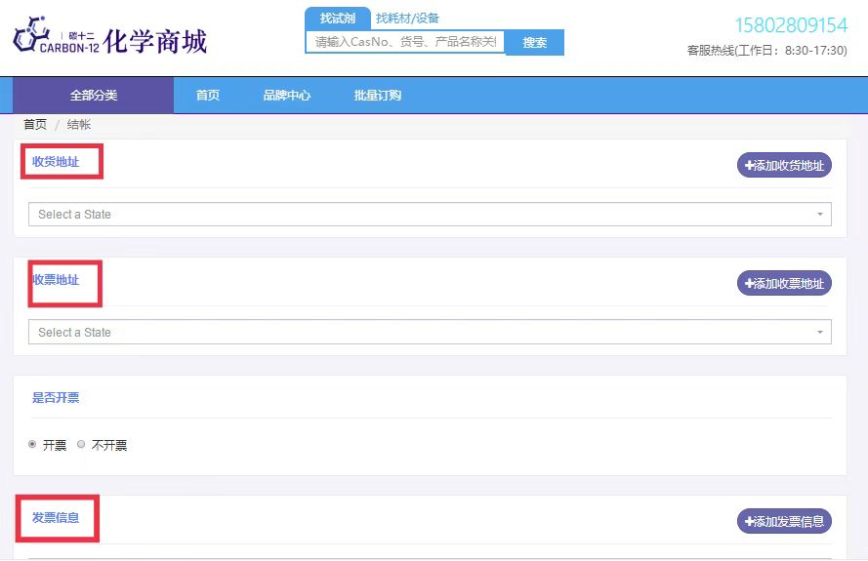The height and width of the screenshot is (561, 868).
Task: Focus the CasNo product search field
Action: tap(405, 42)
